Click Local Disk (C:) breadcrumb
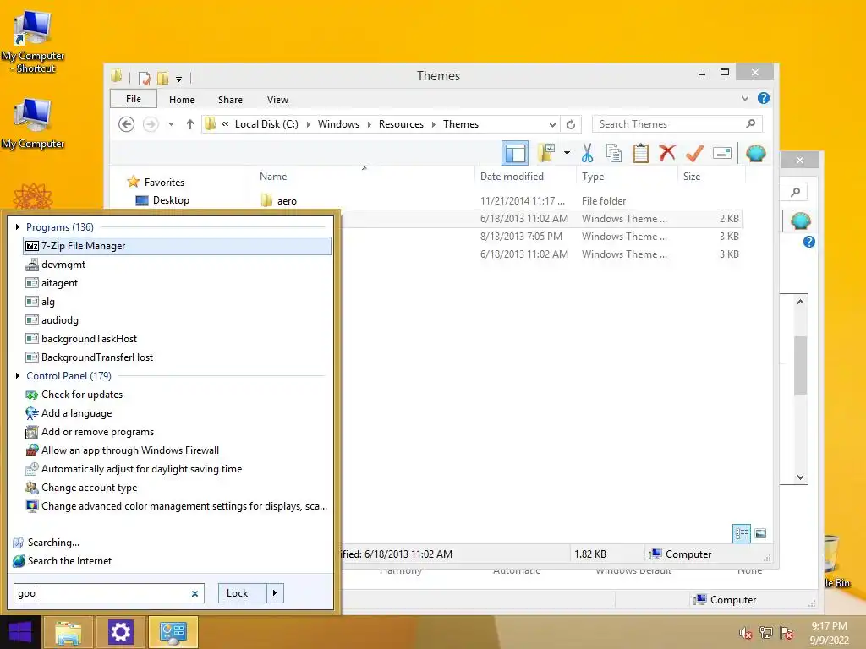This screenshot has height=649, width=866. pos(266,124)
